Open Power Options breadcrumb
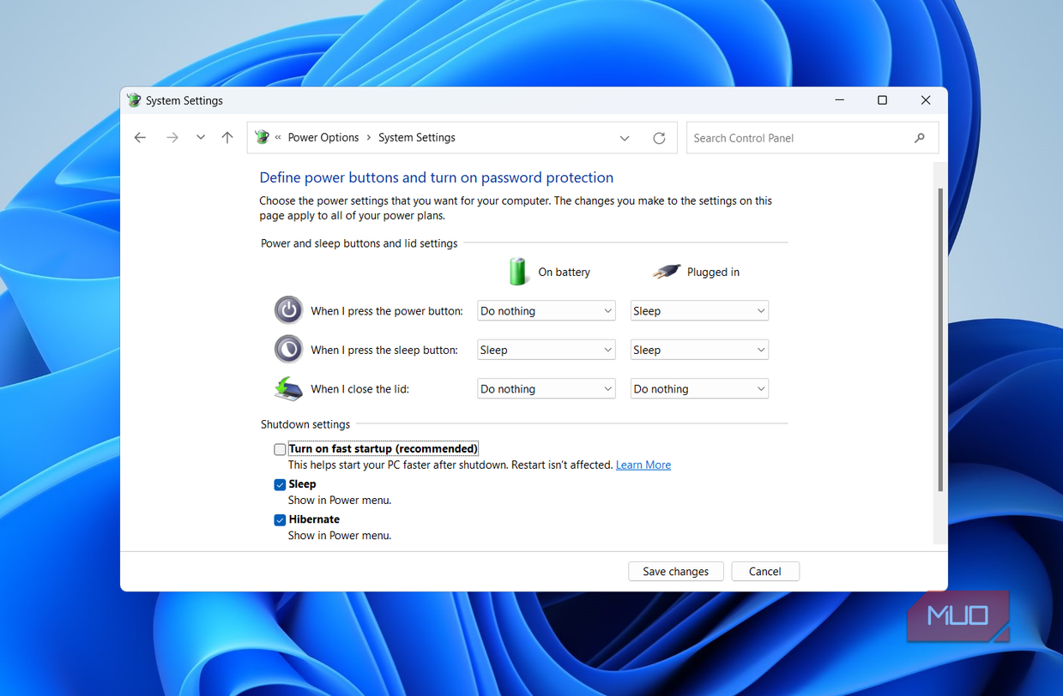 click(x=323, y=137)
